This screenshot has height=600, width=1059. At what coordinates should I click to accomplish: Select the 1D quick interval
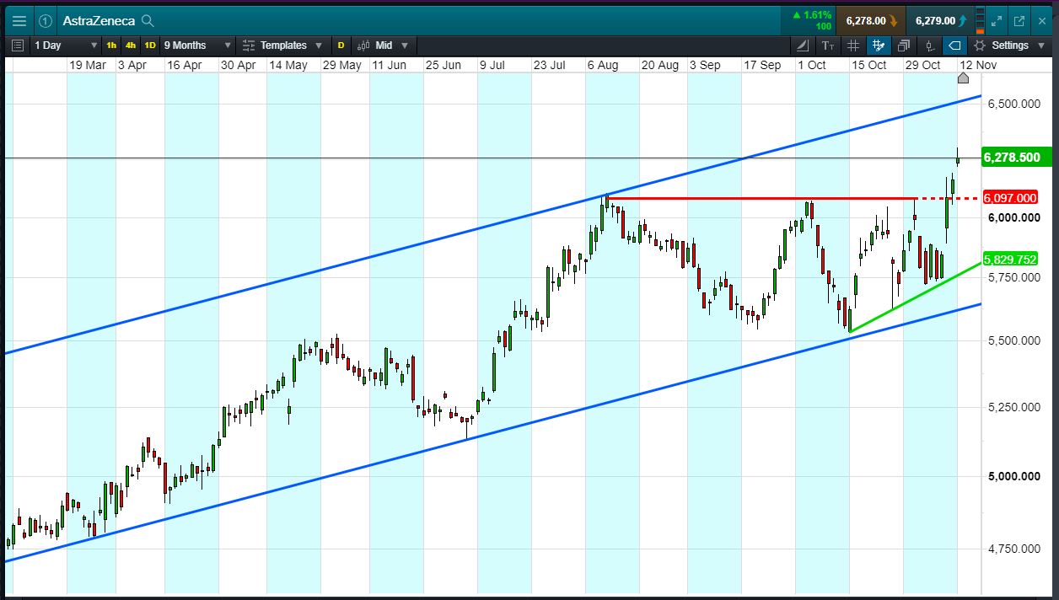tap(150, 46)
